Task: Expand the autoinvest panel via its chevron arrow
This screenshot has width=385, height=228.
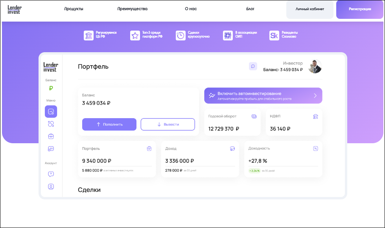Action: pyautogui.click(x=315, y=95)
